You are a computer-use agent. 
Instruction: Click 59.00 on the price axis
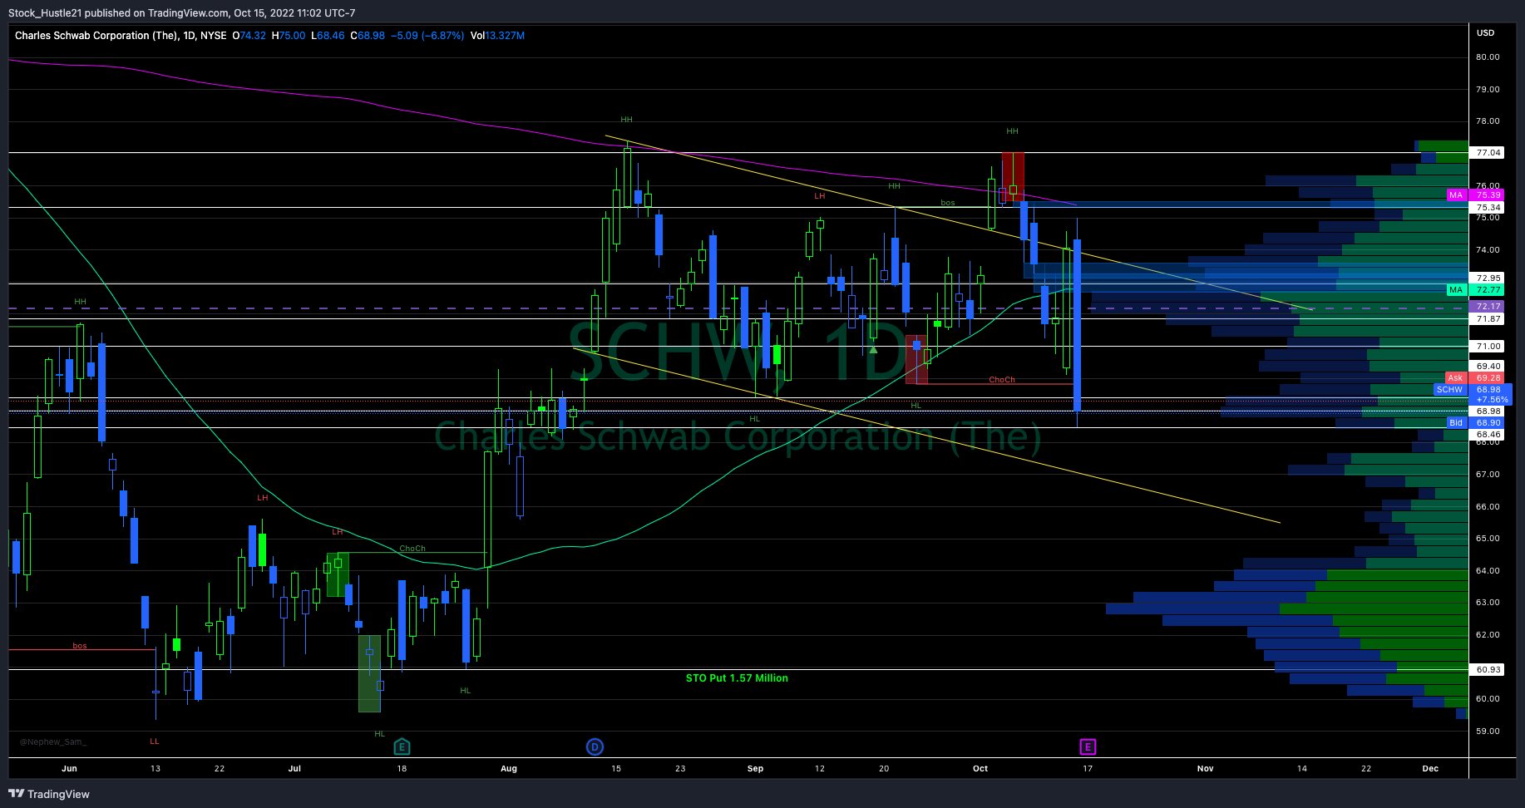pyautogui.click(x=1488, y=732)
